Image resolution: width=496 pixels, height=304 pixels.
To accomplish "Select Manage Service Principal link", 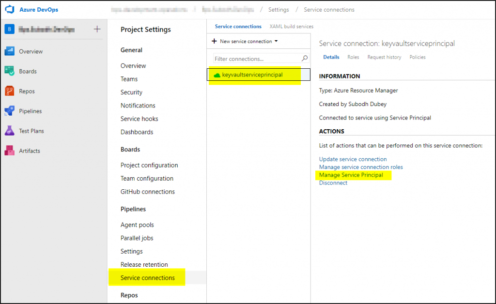I will [x=352, y=175].
